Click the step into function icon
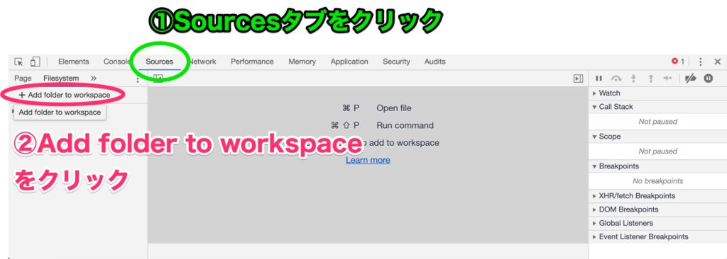This screenshot has height=259, width=727. [633, 79]
